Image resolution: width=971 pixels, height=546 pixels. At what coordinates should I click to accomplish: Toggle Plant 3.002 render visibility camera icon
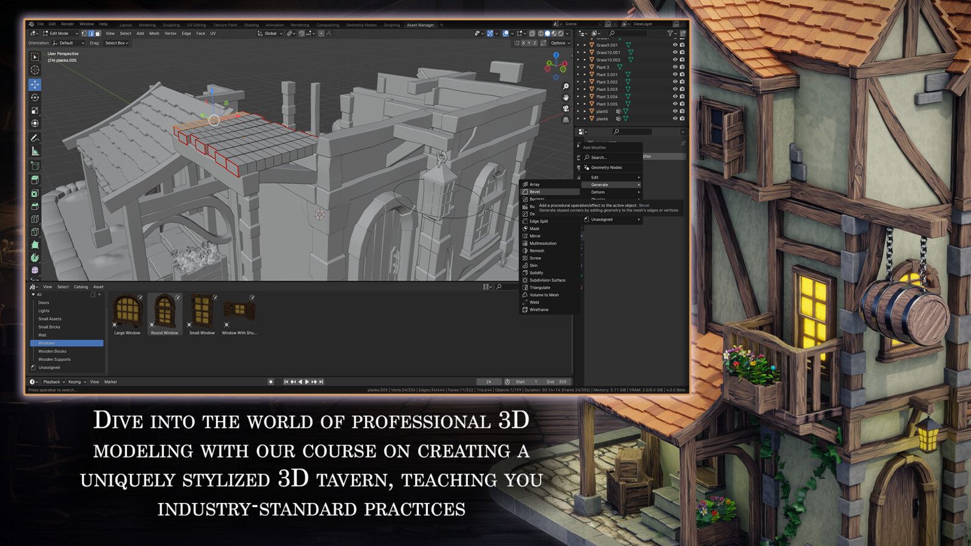682,82
